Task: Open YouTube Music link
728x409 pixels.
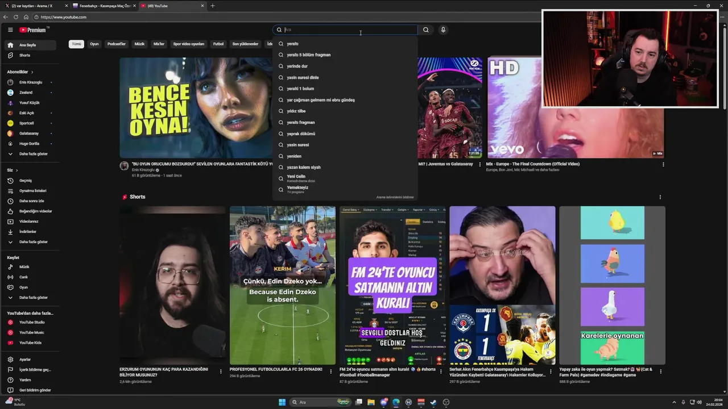Action: [30, 332]
